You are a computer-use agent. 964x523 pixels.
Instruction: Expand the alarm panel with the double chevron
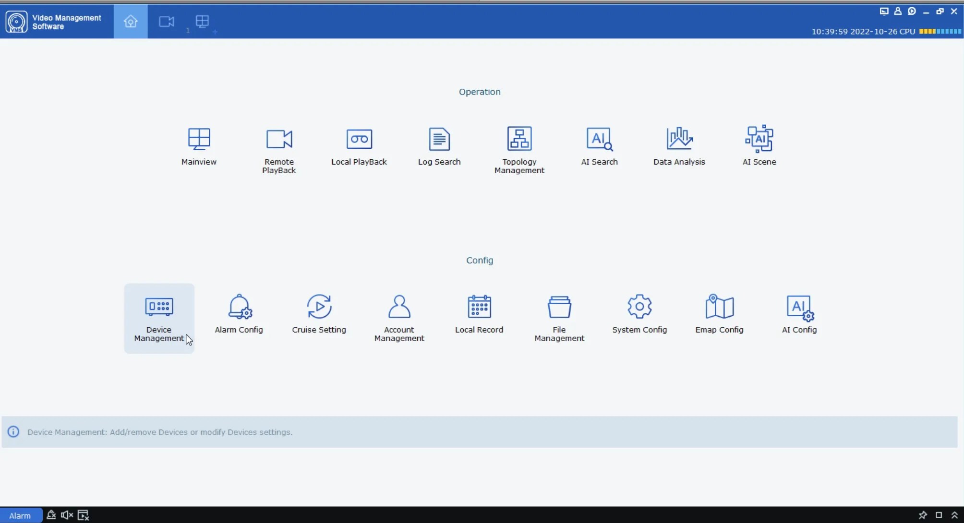pyautogui.click(x=954, y=515)
